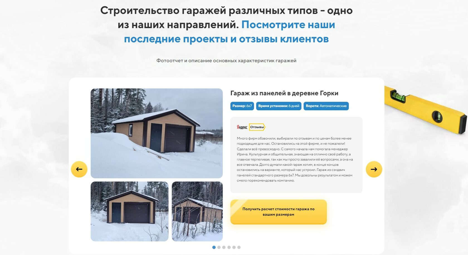Click the blue 'Посмотрите наши последние проекты' heading link
Screen dimensions: 468x255
click(230, 32)
